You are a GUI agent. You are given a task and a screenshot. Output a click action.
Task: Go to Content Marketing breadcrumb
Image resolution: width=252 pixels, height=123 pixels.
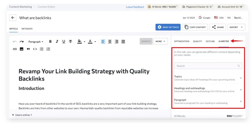tap(20, 7)
